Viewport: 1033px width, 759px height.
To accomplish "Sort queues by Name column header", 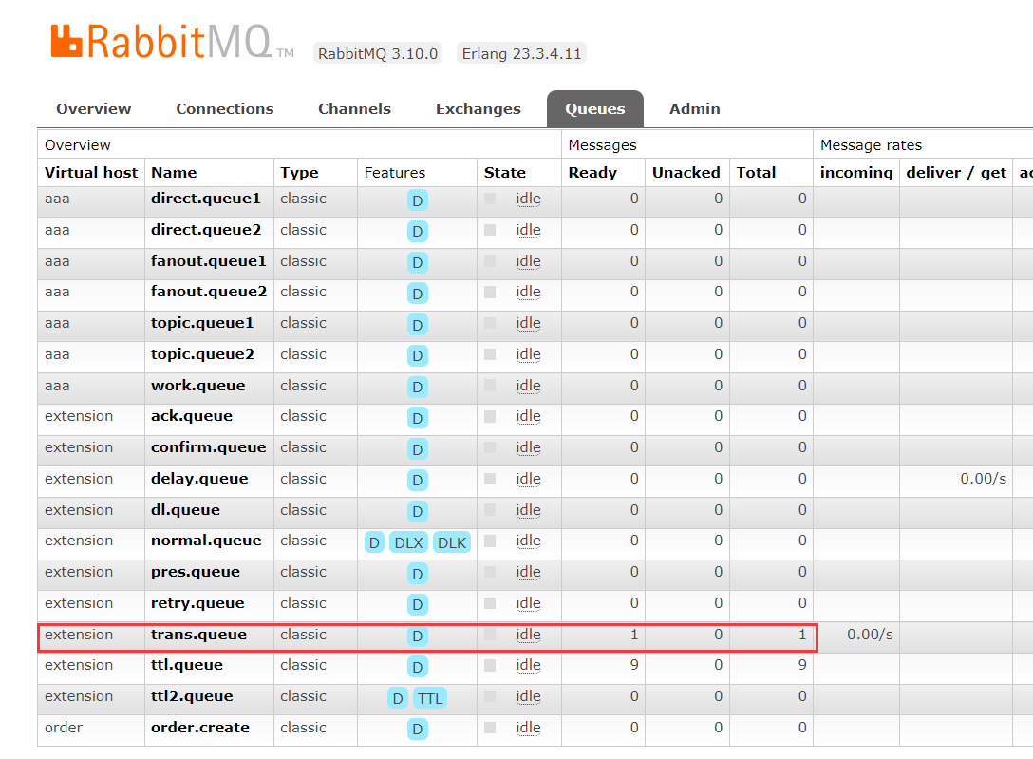I will [x=174, y=172].
